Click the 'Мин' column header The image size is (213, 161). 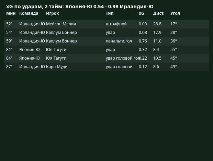[11, 13]
